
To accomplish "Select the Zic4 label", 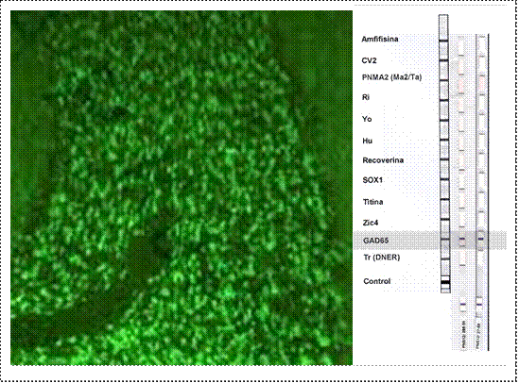I will click(371, 224).
